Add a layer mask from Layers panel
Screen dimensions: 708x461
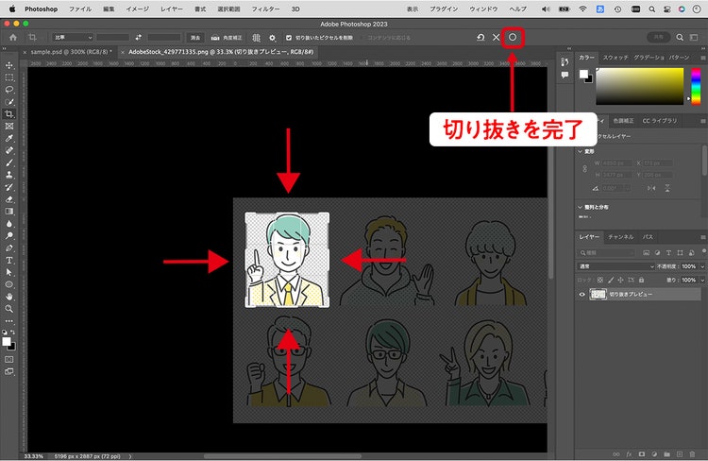coord(642,453)
